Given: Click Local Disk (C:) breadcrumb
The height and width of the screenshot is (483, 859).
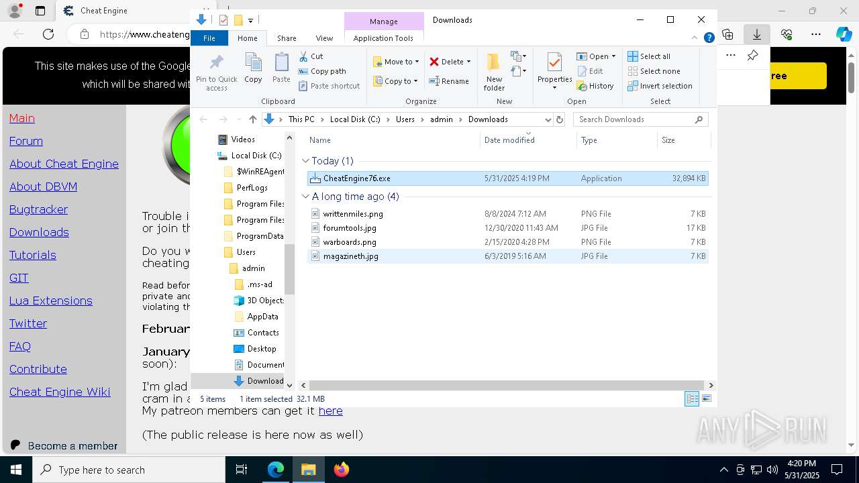Looking at the screenshot, I should tap(354, 119).
